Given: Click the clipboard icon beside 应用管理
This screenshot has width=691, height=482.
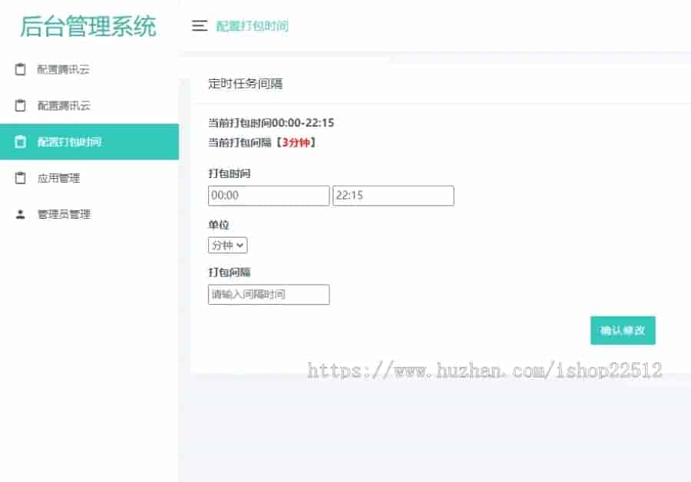Looking at the screenshot, I should pyautogui.click(x=20, y=178).
